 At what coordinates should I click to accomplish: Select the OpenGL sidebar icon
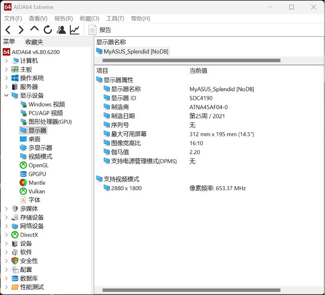[23, 165]
